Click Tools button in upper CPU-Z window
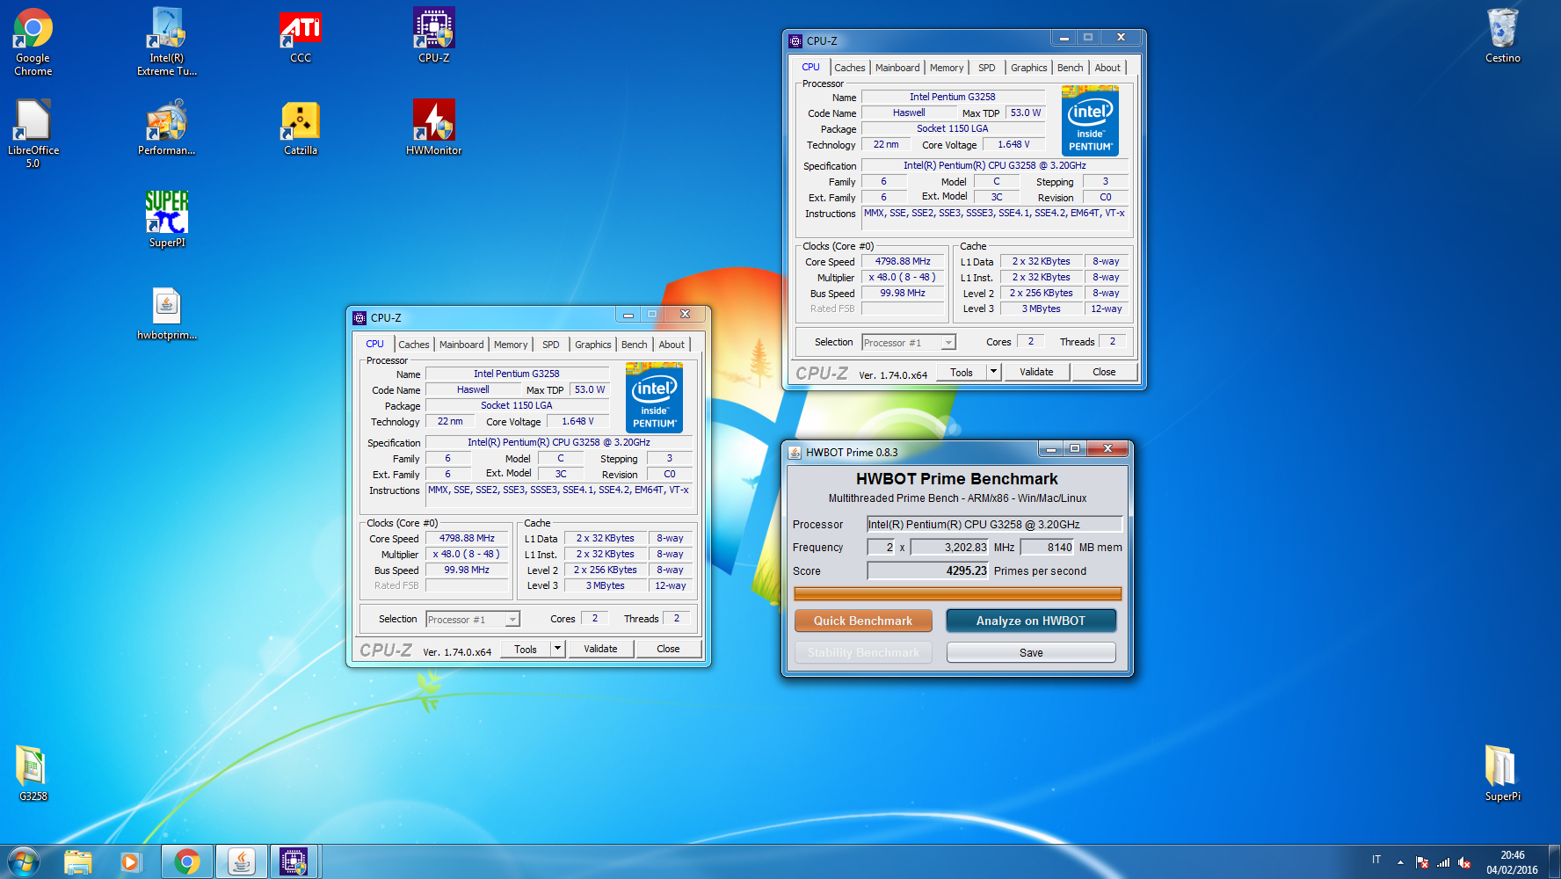 [962, 372]
